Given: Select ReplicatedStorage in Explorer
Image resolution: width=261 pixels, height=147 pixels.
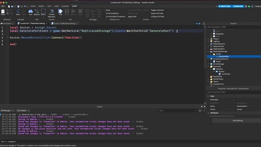Looking at the screenshot, I should click(220, 51).
